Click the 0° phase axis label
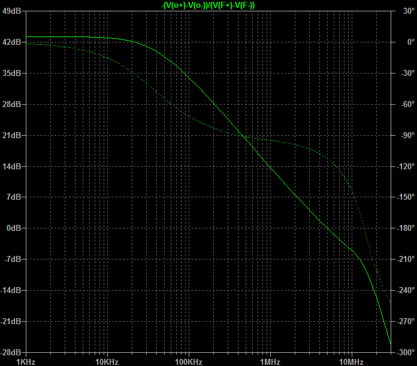 411,42
